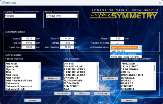Click the Sauver button
The image size is (163, 104).
coord(129,100)
